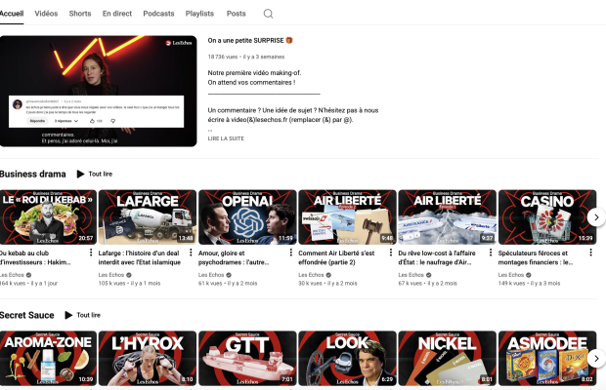Go to the Podcasts tab
The height and width of the screenshot is (390, 606).
[158, 14]
